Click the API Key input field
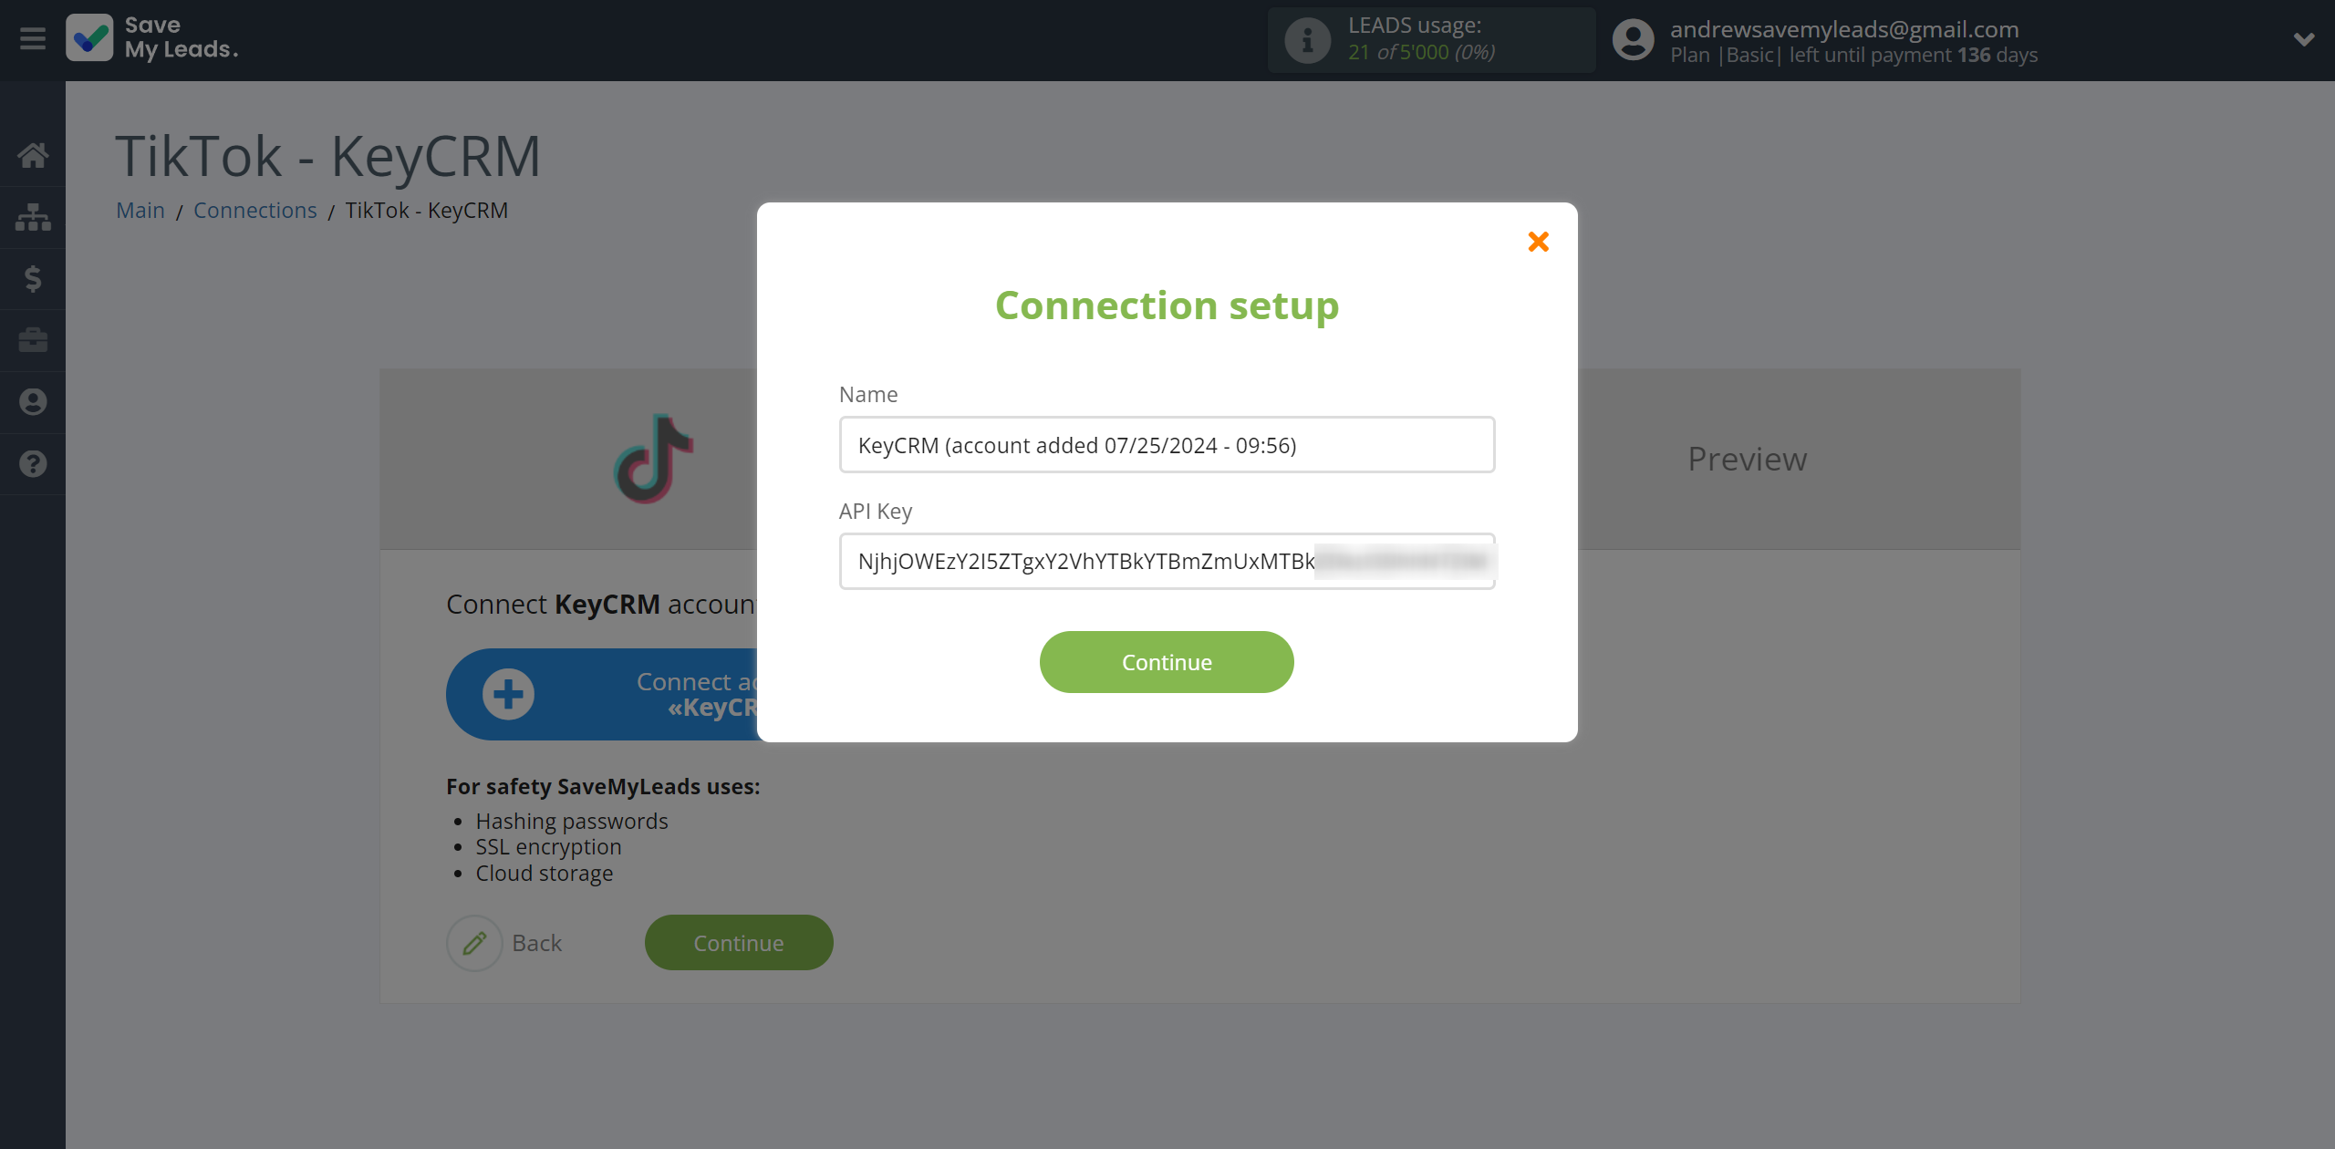Screen dimensions: 2335x1149 [x=1166, y=560]
